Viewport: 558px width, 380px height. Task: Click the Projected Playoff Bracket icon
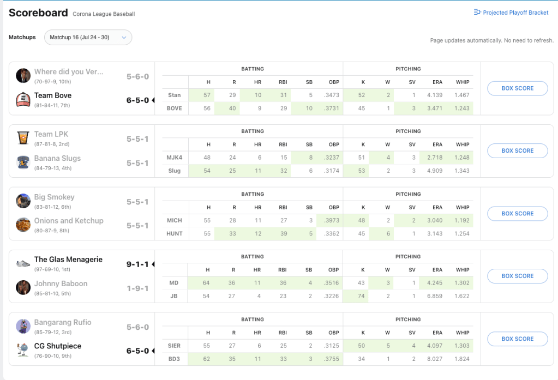coord(477,13)
